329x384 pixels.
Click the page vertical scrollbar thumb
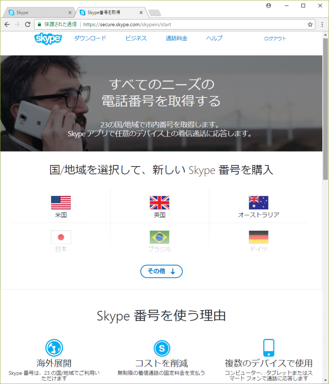point(325,109)
